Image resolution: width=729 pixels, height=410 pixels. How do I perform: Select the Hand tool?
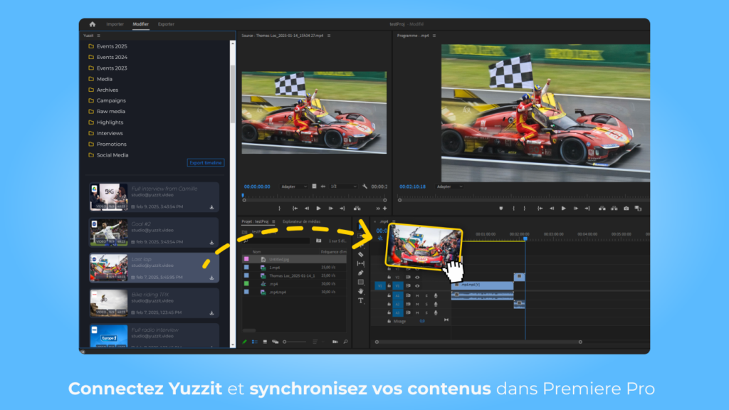(361, 291)
